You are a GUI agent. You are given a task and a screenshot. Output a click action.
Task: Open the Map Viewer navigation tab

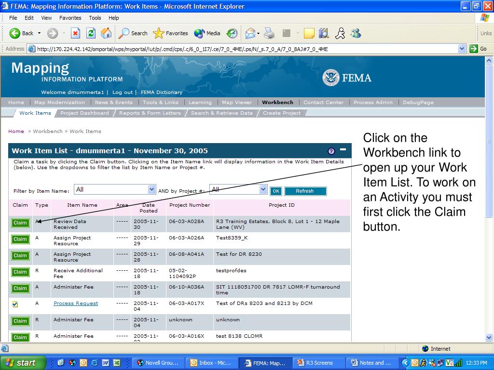point(237,102)
